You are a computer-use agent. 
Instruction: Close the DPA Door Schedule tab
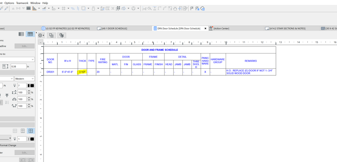click(205, 28)
